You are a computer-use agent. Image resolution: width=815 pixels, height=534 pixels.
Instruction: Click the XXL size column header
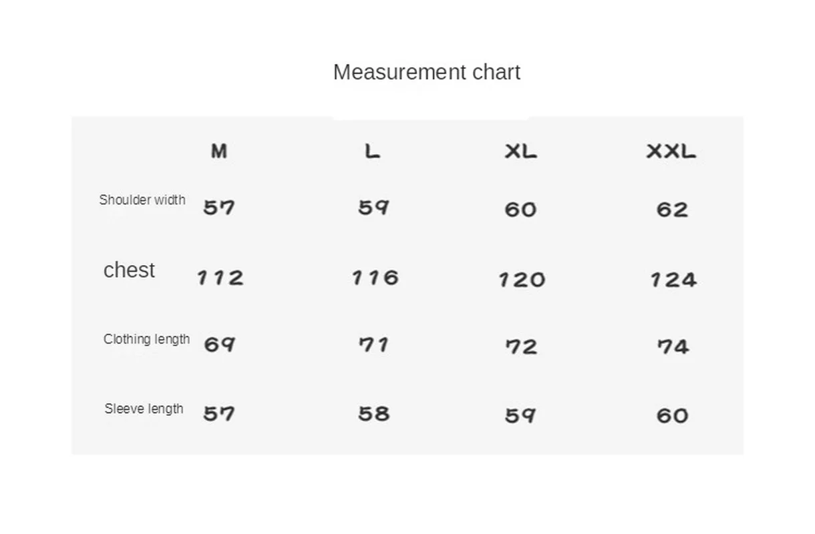pos(671,152)
